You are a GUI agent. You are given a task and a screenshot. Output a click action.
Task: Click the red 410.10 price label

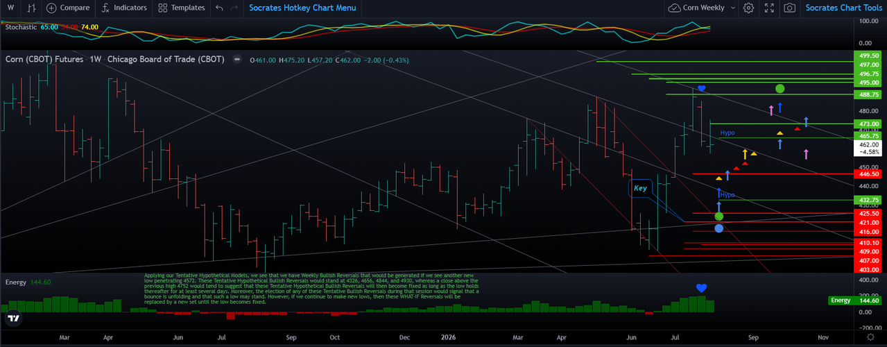869,243
